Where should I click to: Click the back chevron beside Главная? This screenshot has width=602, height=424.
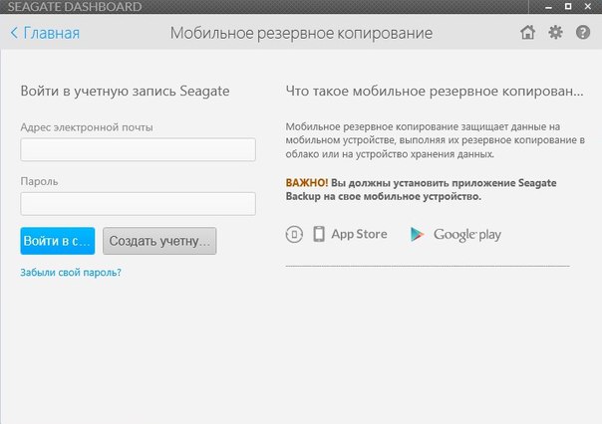(14, 33)
